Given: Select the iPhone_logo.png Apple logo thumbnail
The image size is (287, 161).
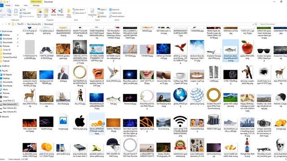Looking at the screenshot, I should (x=80, y=121).
